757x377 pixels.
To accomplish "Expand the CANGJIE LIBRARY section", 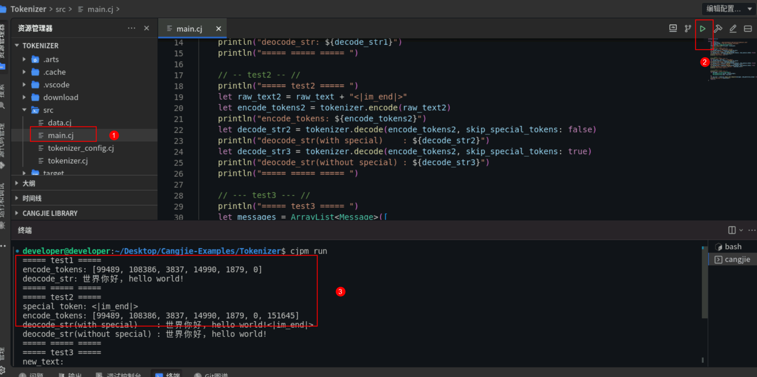I will (84, 213).
